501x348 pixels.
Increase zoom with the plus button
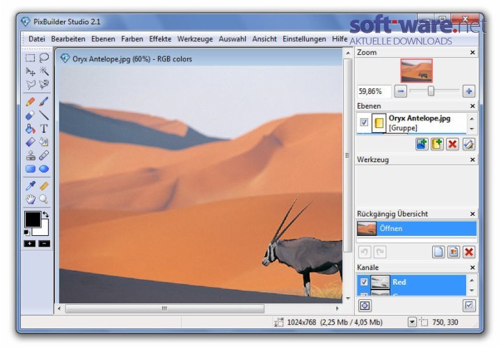click(469, 91)
